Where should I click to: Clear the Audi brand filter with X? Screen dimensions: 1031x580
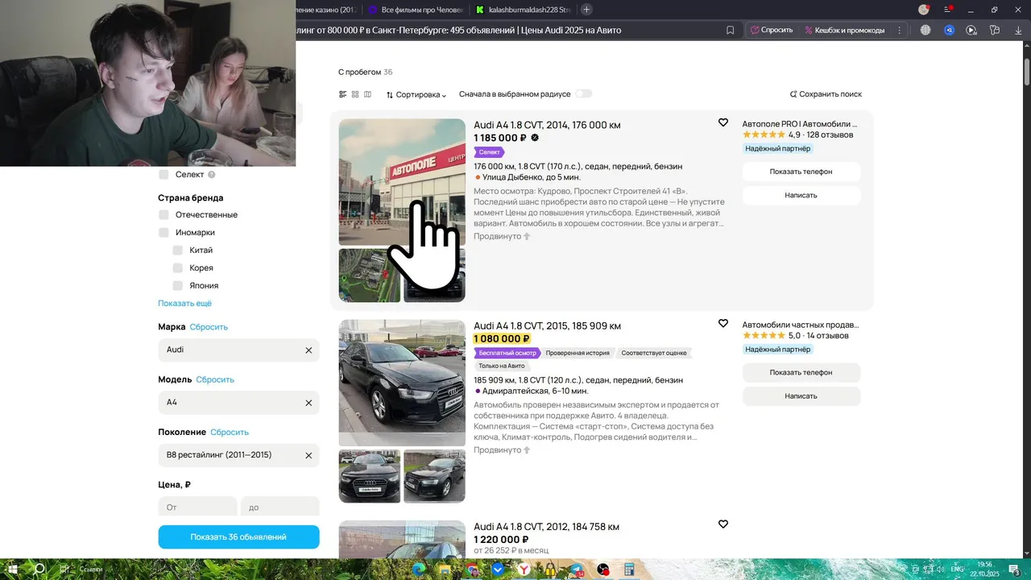pyautogui.click(x=308, y=350)
